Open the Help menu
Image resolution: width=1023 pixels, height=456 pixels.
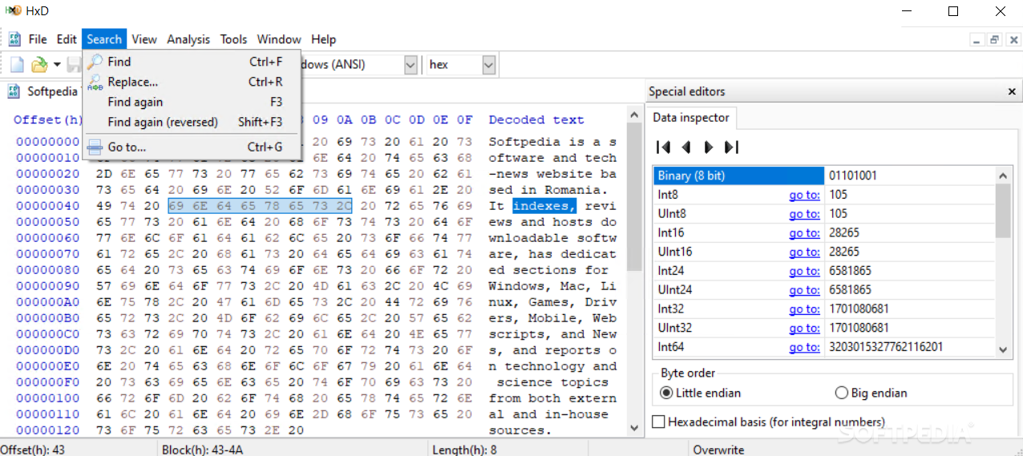324,39
